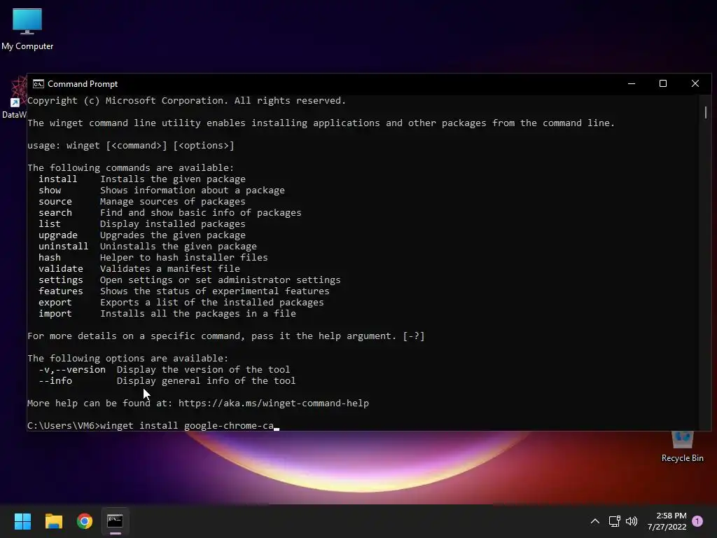Viewport: 717px width, 538px height.
Task: Click the 'export' command name
Action: coord(55,303)
